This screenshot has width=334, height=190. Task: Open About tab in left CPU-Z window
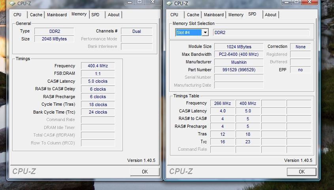[113, 15]
